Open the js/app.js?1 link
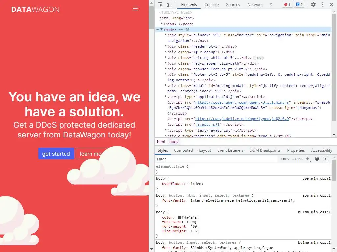Screen dimensions: 337x252 [207, 124]
